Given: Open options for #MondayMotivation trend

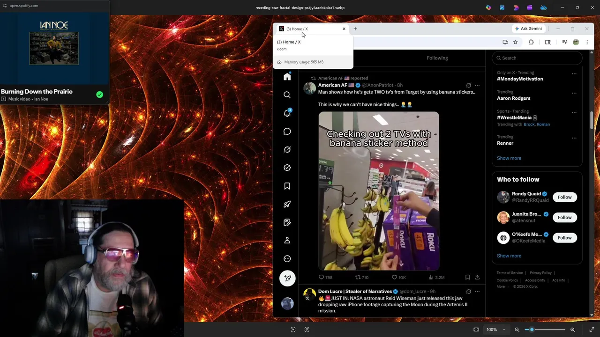Looking at the screenshot, I should point(574,73).
